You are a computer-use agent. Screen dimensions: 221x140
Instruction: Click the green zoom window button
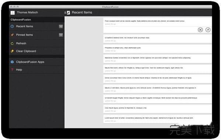(17, 7)
